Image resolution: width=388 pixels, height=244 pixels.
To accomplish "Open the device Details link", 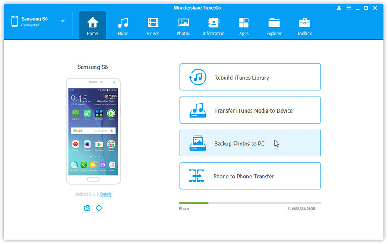I will (x=106, y=194).
